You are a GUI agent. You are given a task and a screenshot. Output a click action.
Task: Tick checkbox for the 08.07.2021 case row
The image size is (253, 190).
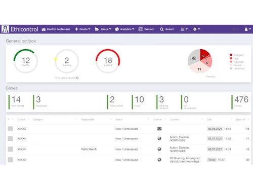point(10,138)
